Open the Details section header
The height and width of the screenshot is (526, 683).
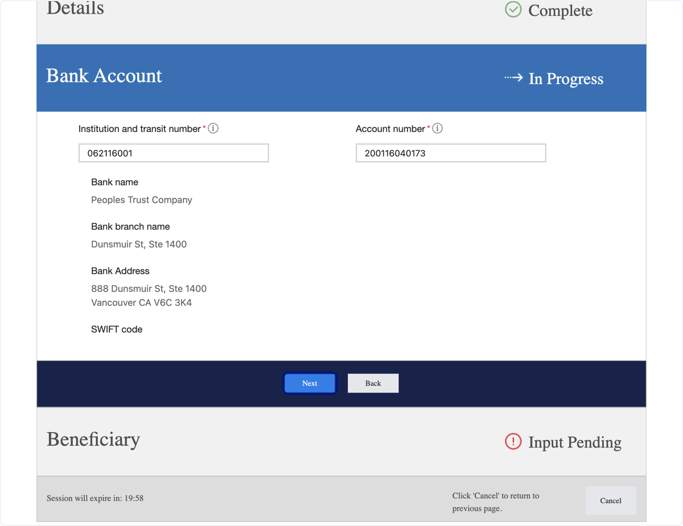pyautogui.click(x=341, y=17)
